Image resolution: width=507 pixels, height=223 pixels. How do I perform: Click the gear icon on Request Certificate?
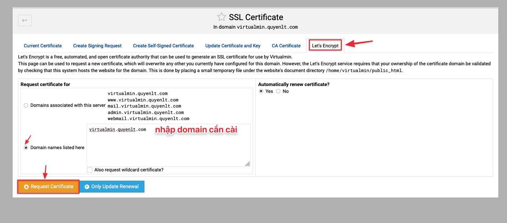coord(26,187)
